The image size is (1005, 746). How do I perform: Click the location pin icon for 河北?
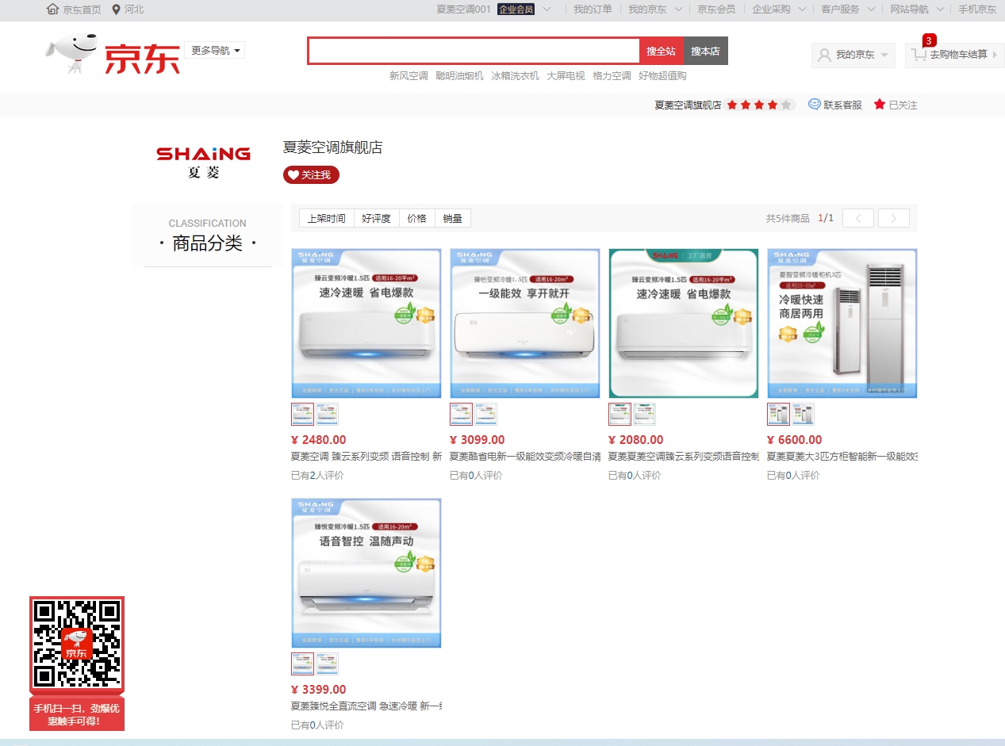[117, 10]
